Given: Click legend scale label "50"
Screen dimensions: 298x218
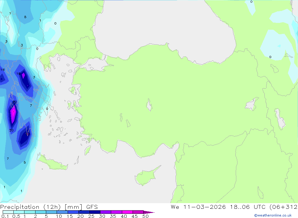Looking at the screenshot, I should 145,216.
